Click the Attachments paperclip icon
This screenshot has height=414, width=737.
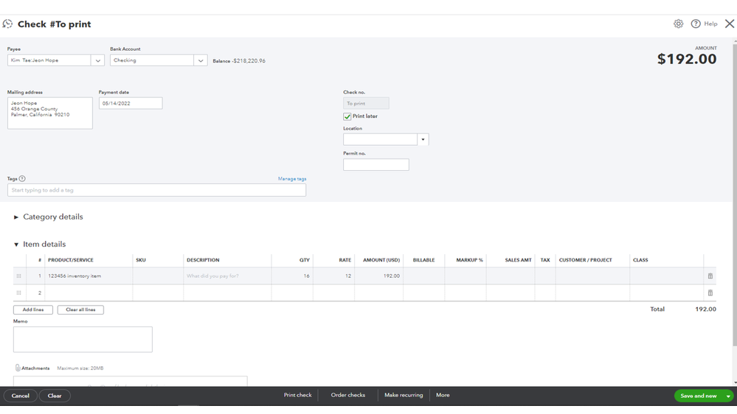coord(18,368)
